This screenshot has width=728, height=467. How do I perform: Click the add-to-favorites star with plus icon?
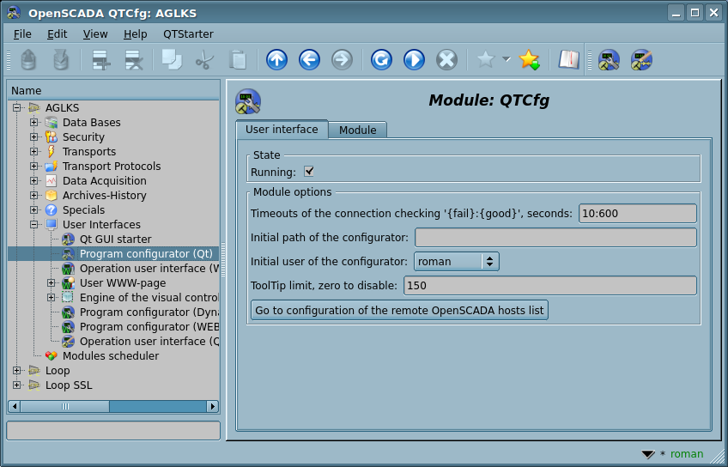point(530,59)
